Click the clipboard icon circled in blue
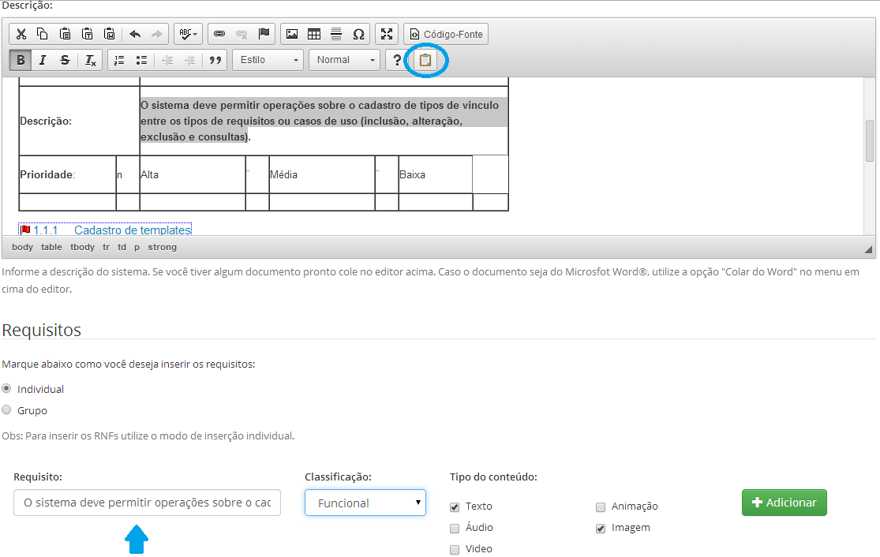Screen dimensions: 880x557 click(x=425, y=60)
